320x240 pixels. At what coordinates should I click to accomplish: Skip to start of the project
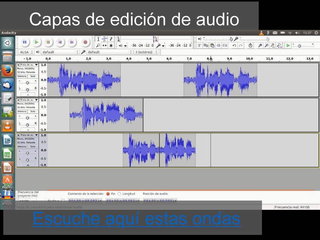tap(60, 42)
